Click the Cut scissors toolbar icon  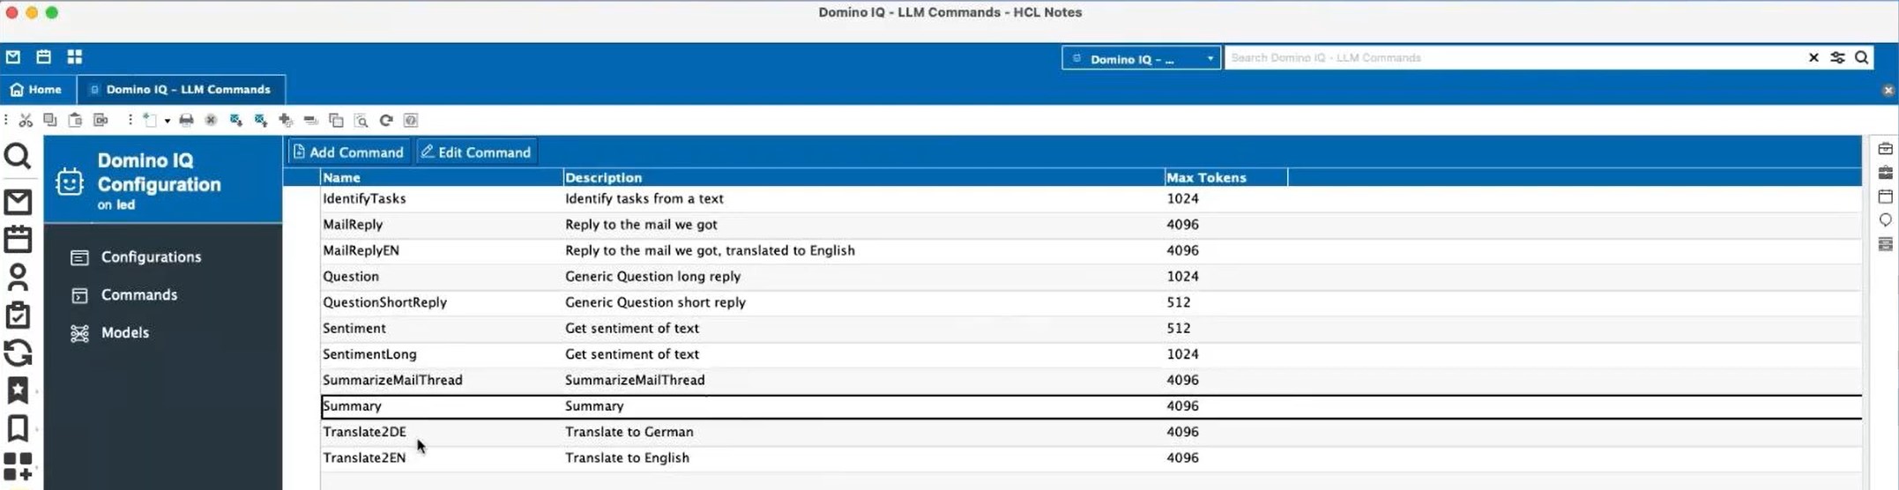click(26, 120)
